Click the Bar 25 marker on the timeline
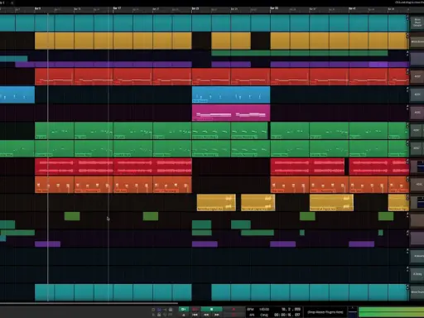 click(195, 8)
